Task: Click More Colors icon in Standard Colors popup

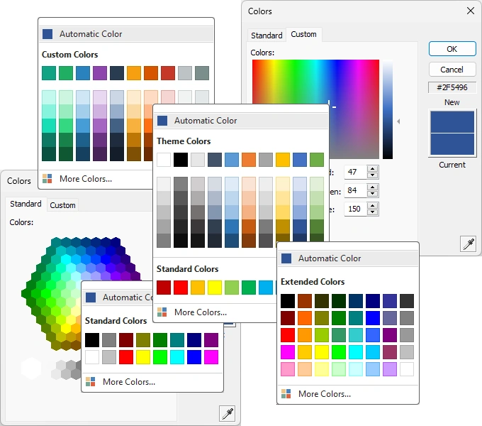Action: click(x=91, y=382)
